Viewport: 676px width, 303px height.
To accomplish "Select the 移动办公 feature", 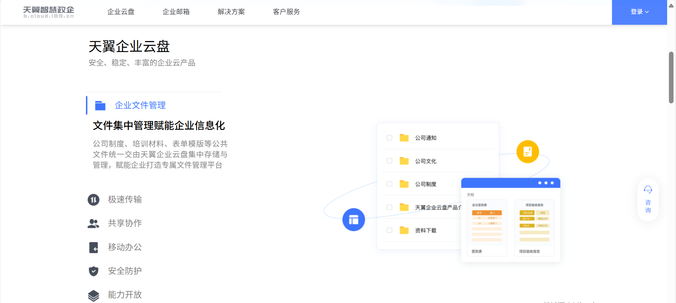I will click(125, 247).
